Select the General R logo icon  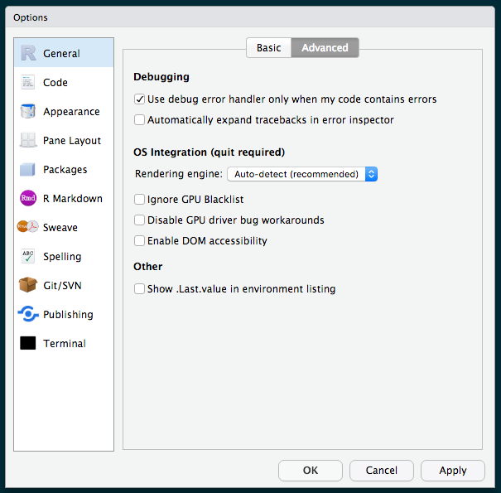tap(28, 53)
